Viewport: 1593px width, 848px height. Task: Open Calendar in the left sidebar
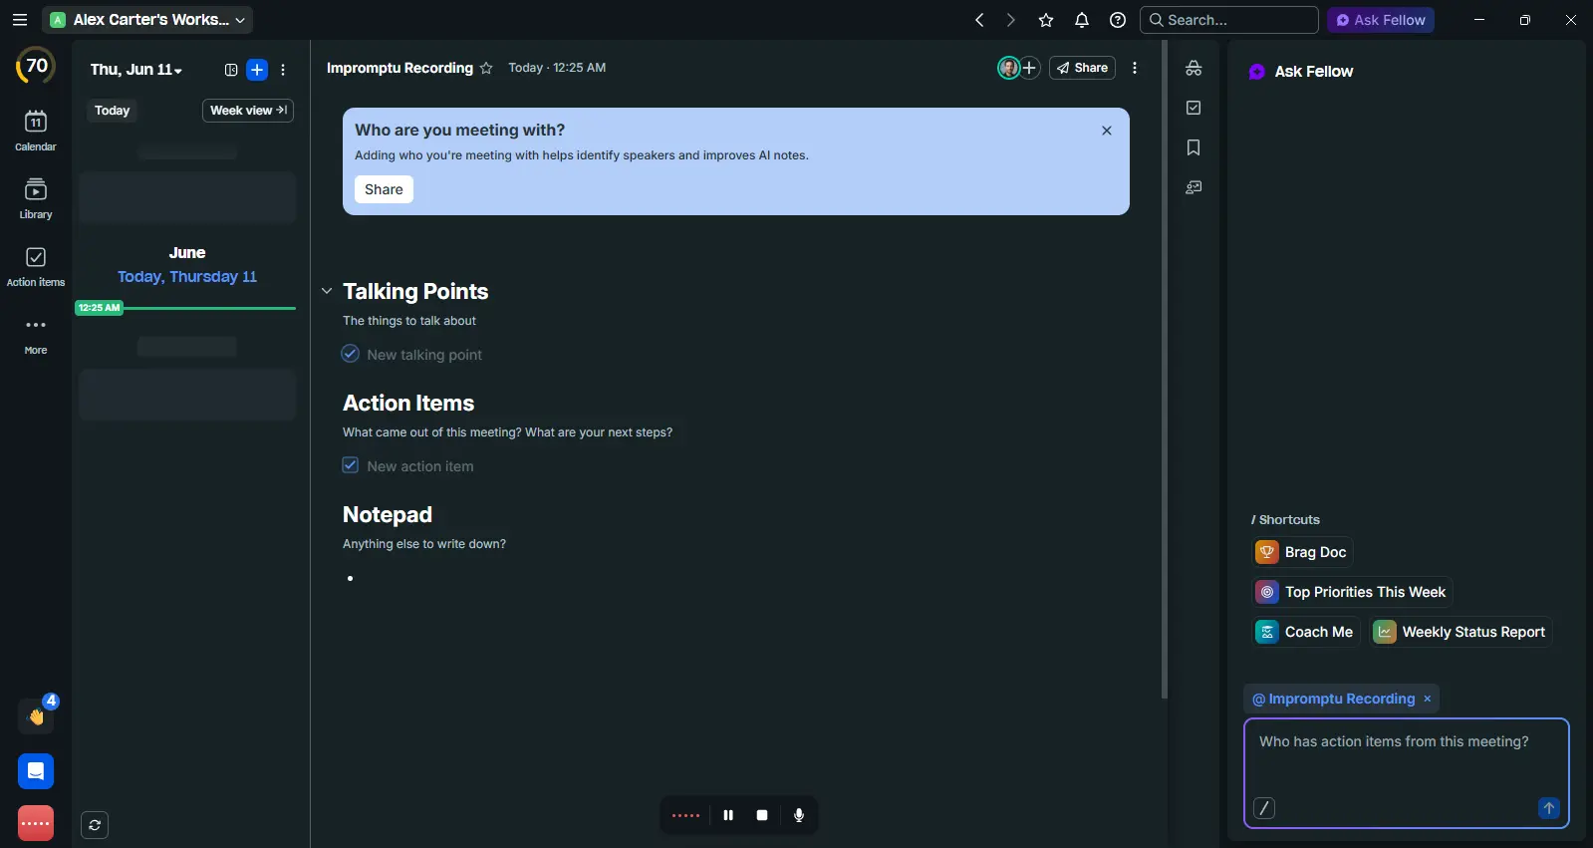point(36,131)
